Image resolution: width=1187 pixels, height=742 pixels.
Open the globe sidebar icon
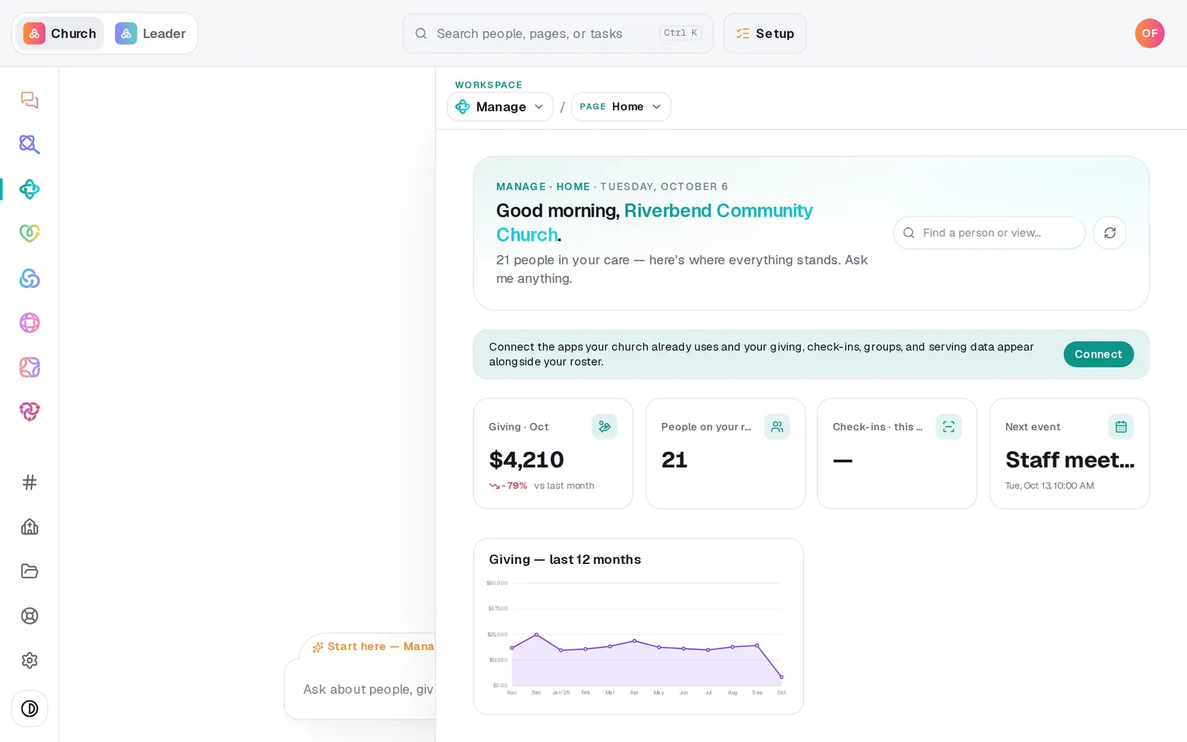[x=30, y=323]
